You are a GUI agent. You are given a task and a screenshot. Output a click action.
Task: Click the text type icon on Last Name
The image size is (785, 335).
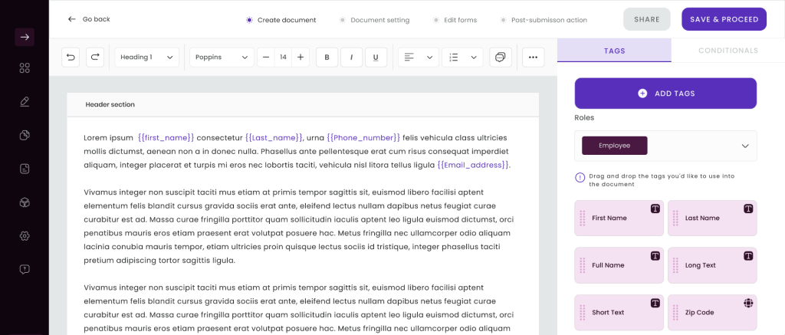pos(748,209)
